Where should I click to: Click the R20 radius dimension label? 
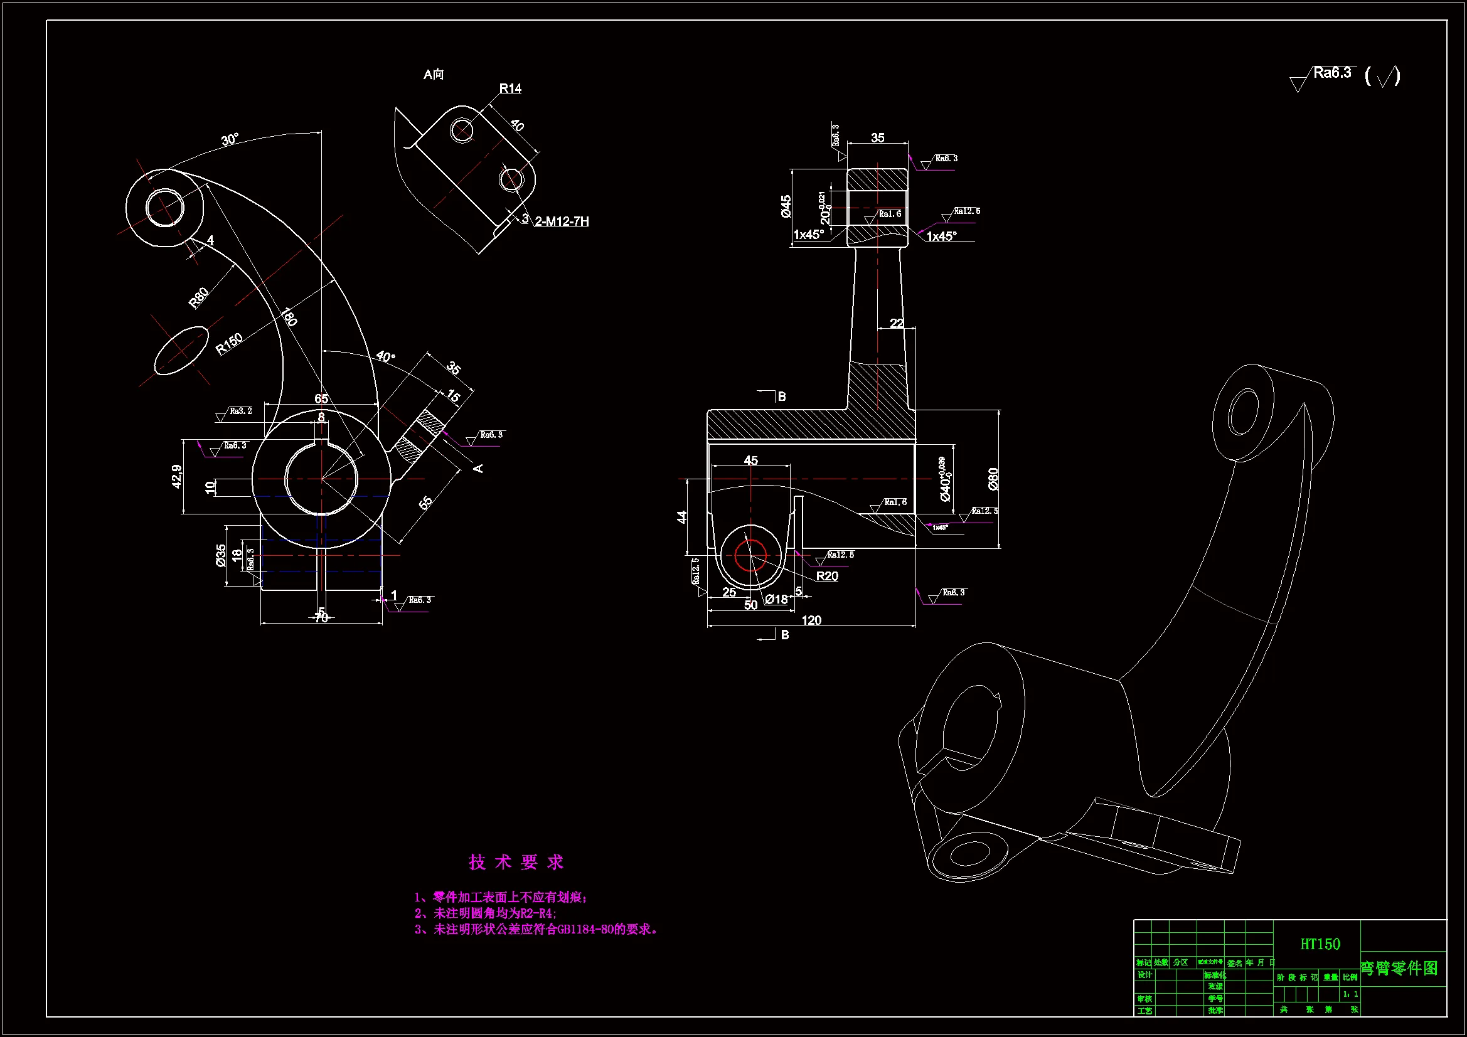[826, 576]
